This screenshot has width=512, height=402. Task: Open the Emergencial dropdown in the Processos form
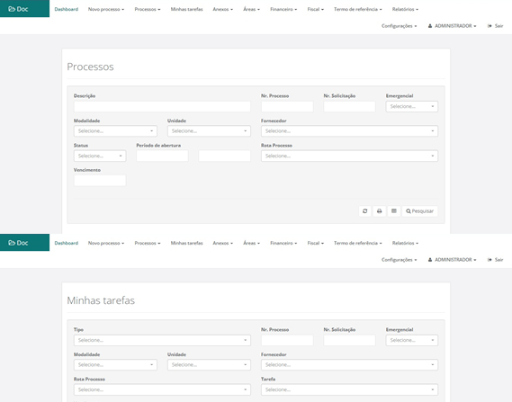click(x=412, y=106)
